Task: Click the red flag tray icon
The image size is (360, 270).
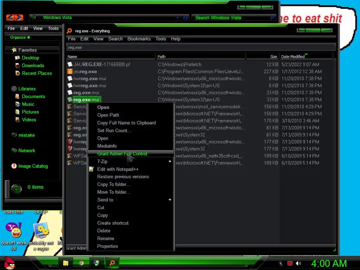Action: (x=290, y=264)
